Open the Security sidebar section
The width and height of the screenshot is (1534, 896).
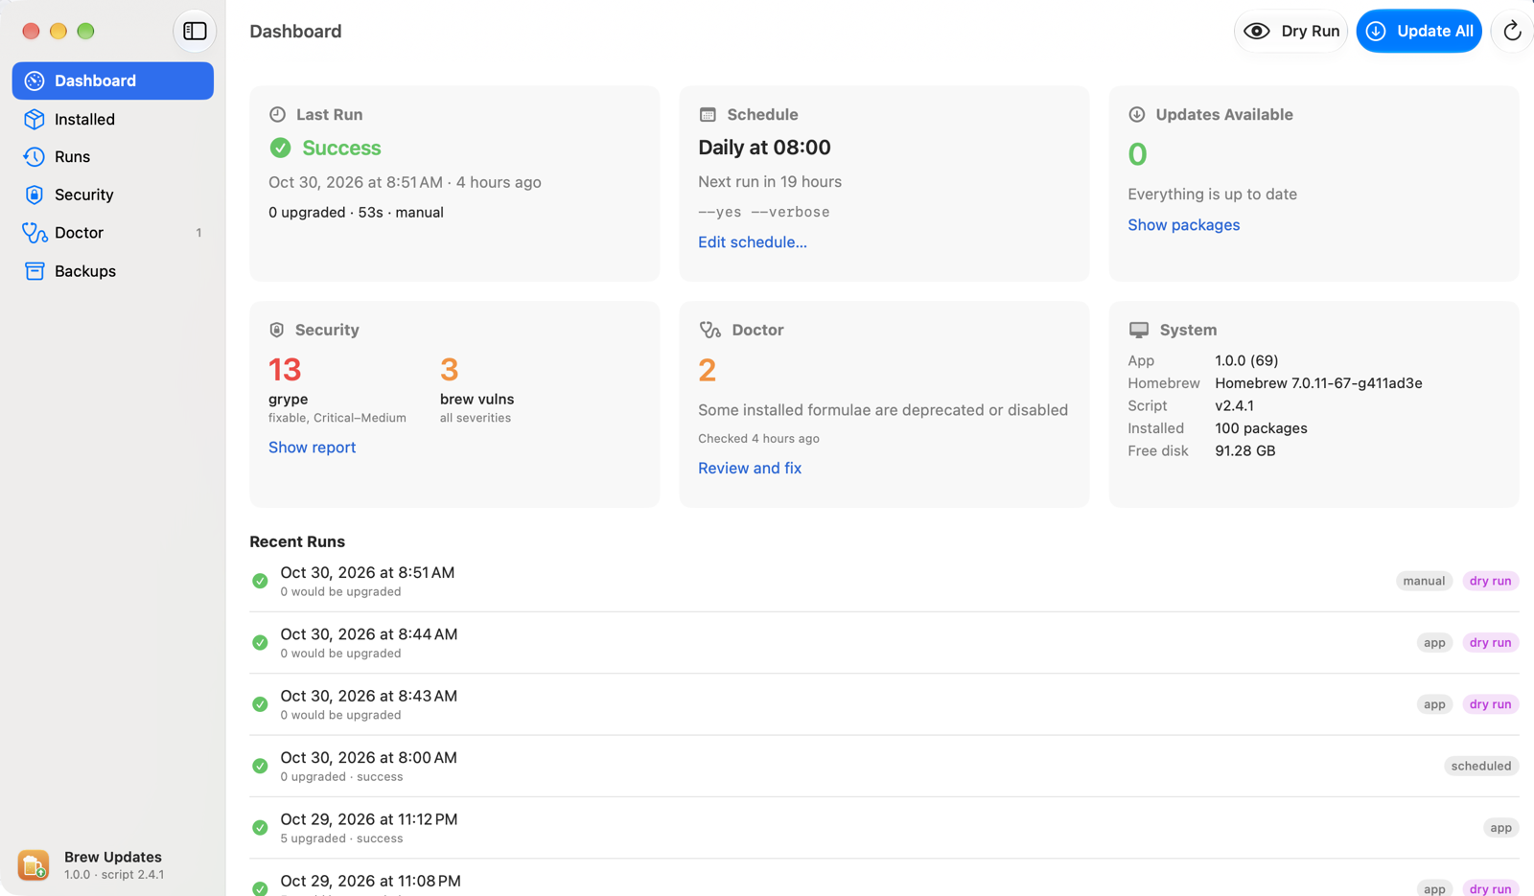coord(113,195)
